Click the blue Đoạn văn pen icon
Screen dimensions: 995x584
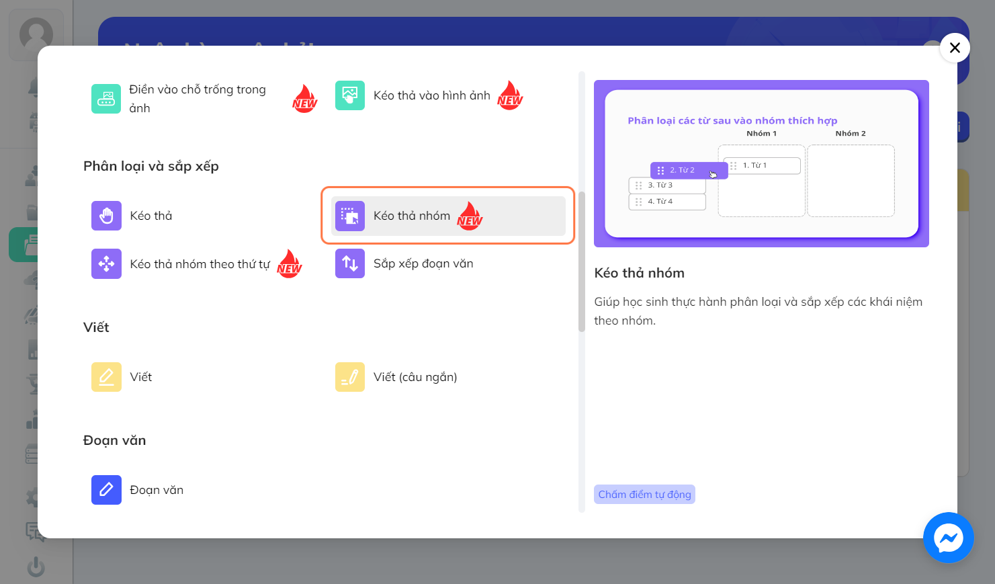coord(106,490)
